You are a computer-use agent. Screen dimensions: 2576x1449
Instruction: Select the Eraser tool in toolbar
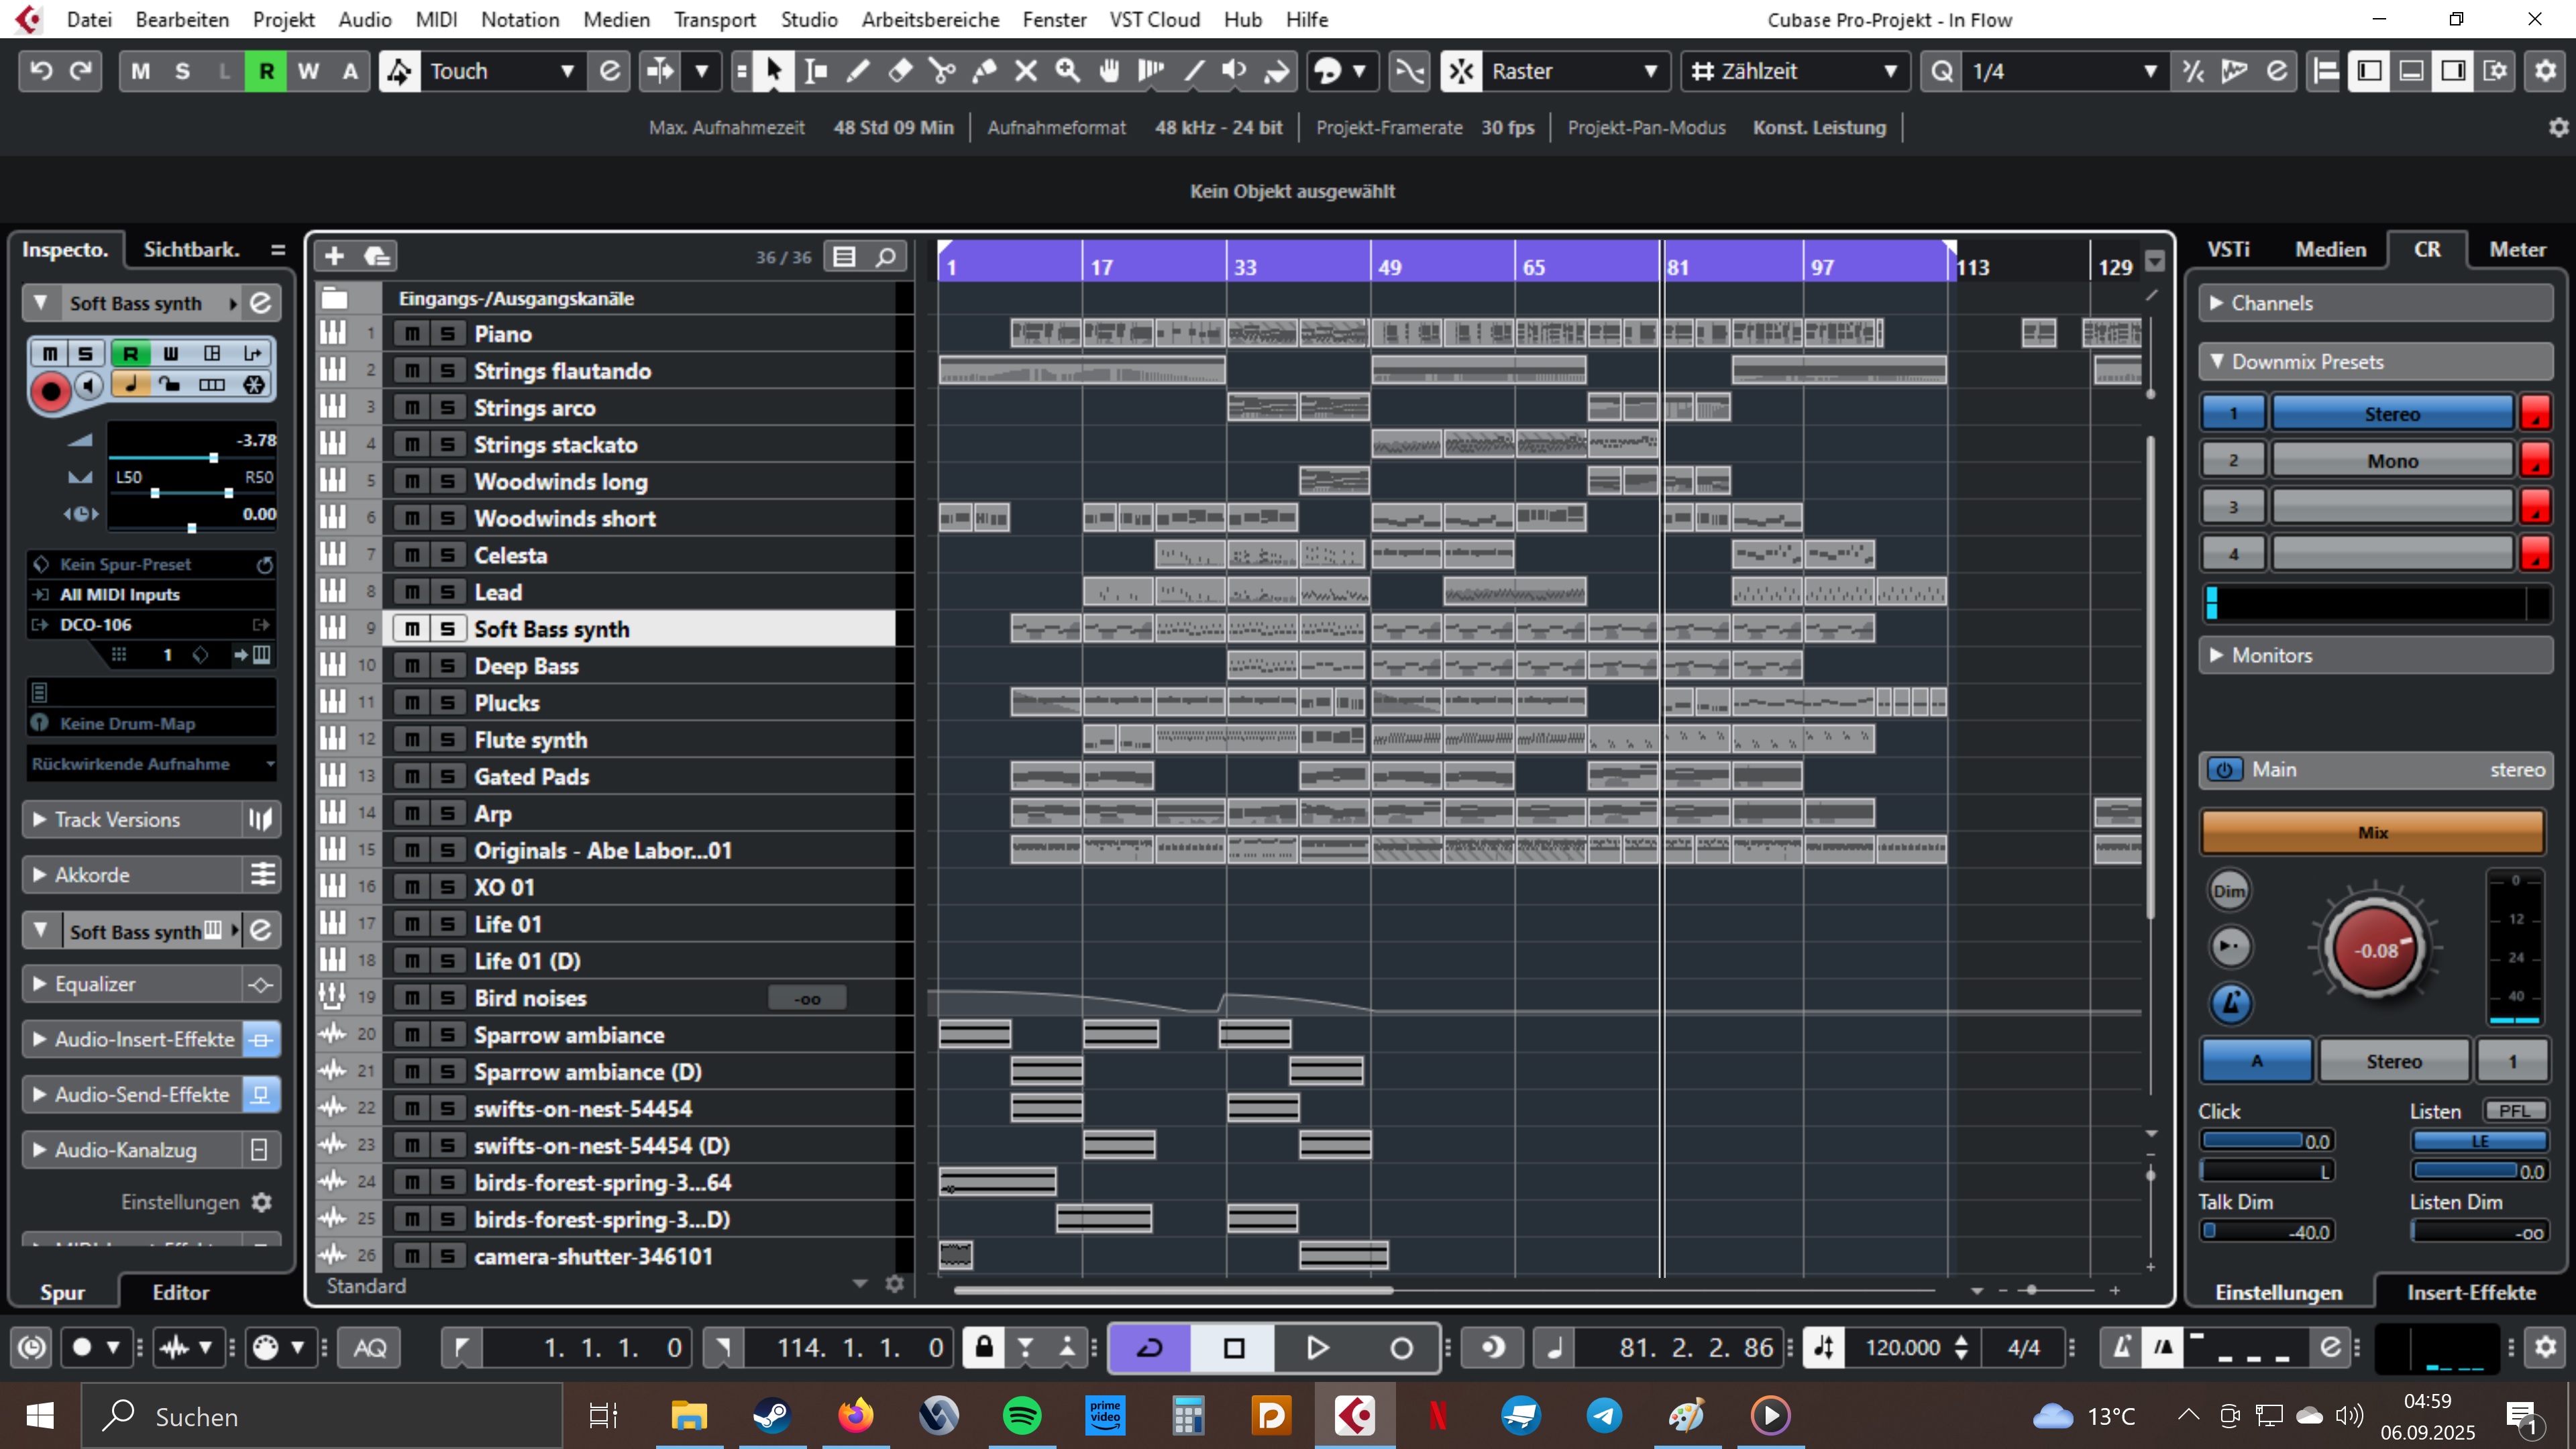click(x=900, y=71)
